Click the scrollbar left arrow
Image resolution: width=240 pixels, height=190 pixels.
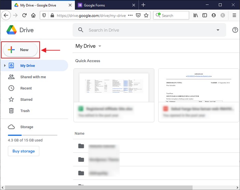pyautogui.click(x=2, y=188)
